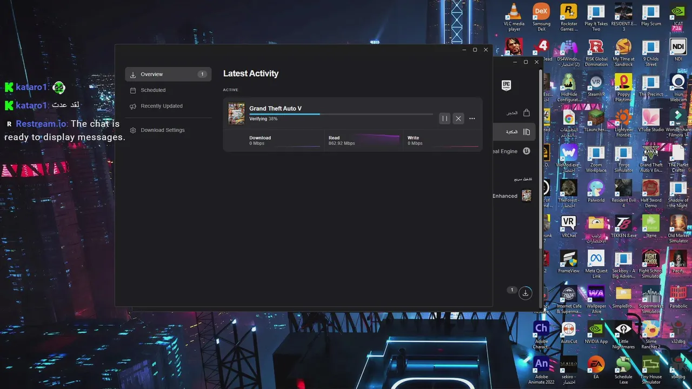Select the Meta Quest Link icon
Image resolution: width=692 pixels, height=389 pixels.
596,264
